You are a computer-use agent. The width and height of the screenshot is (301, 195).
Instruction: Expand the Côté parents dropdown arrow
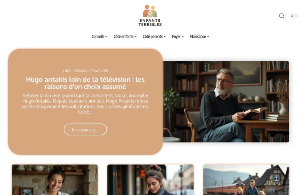coord(165,37)
